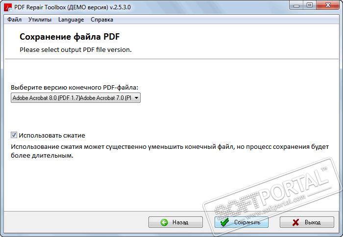Click the Сохранение файла PDF heading

70,37
